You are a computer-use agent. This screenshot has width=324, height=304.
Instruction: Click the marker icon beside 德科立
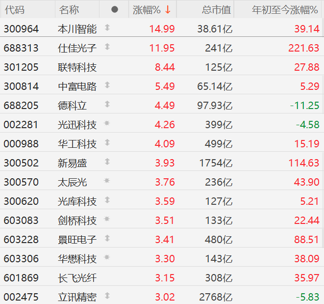107,104
